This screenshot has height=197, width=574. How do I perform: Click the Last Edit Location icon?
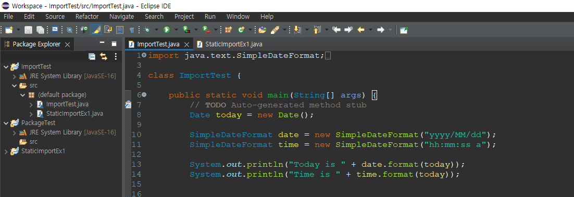pyautogui.click(x=336, y=30)
